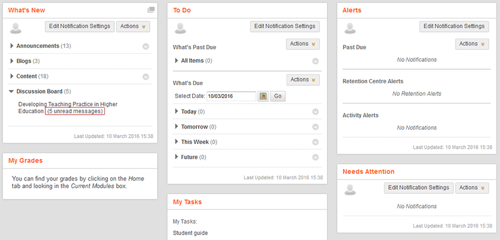Edit Notification Settings in Alerts
500x240 pixels.
click(454, 26)
